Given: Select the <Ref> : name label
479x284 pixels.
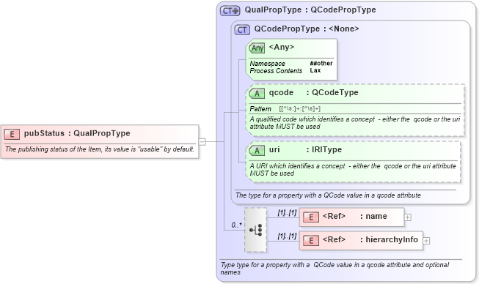Looking at the screenshot, I should click(x=355, y=217).
